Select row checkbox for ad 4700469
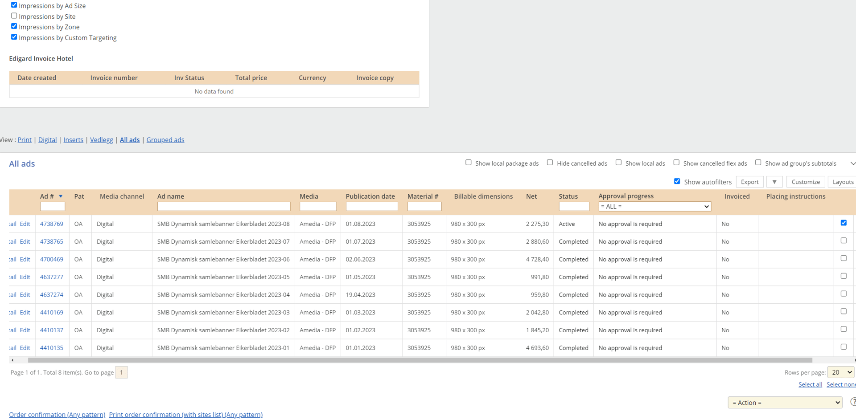Screen dimensions: 856x420 click(844, 258)
